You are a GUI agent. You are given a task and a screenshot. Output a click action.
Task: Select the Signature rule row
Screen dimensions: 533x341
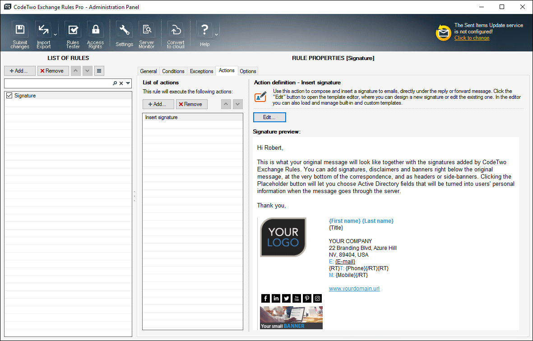(68, 96)
